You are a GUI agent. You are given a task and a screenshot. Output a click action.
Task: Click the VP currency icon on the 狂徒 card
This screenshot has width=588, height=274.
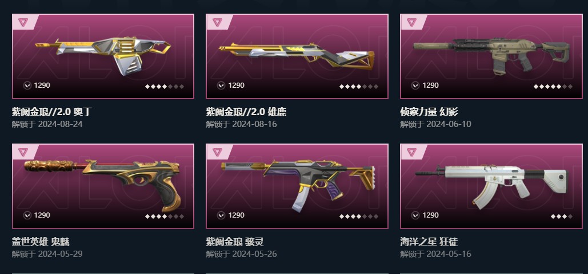pos(415,215)
